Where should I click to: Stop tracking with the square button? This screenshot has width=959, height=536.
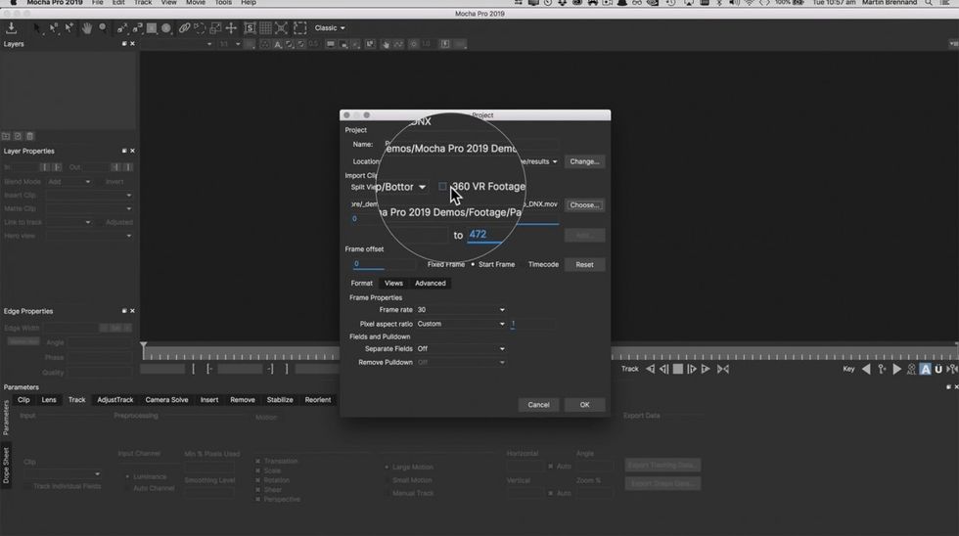[677, 369]
